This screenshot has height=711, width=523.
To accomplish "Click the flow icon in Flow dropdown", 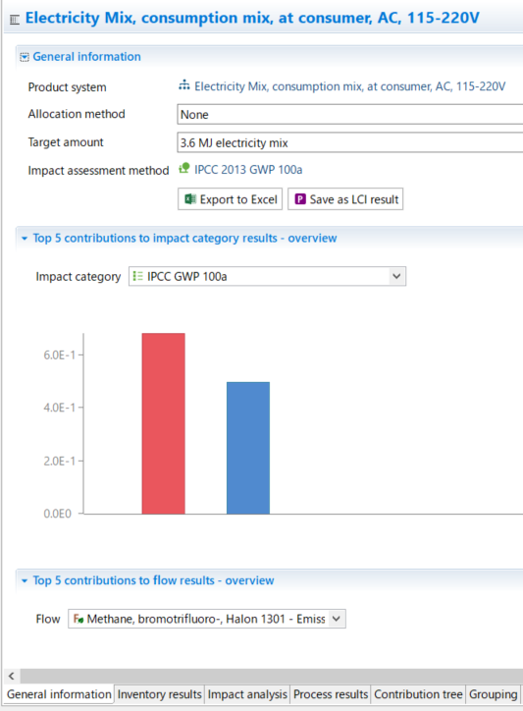I will pyautogui.click(x=78, y=619).
